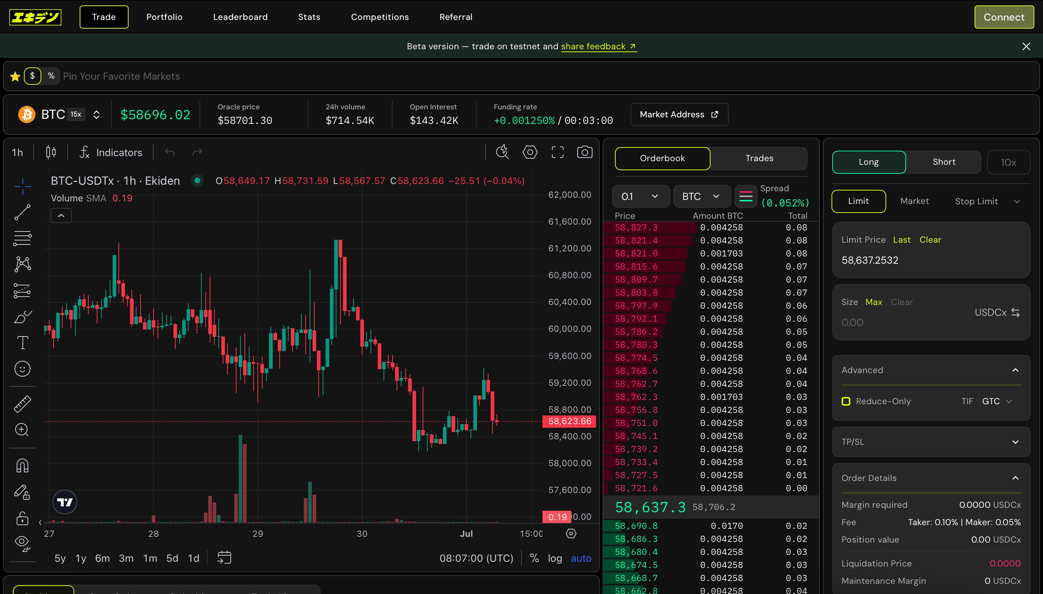
Task: Enable the Reduce-Only checkbox
Action: point(846,401)
